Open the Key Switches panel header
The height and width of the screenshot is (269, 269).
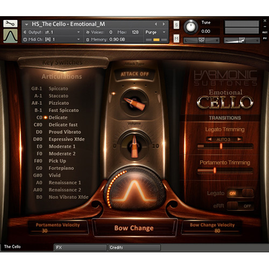[62, 62]
